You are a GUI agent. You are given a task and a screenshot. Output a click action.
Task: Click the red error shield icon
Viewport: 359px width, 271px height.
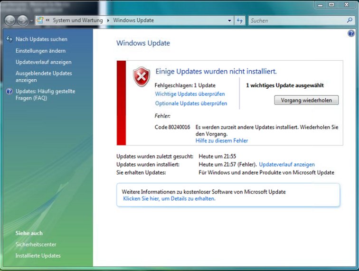pos(142,77)
